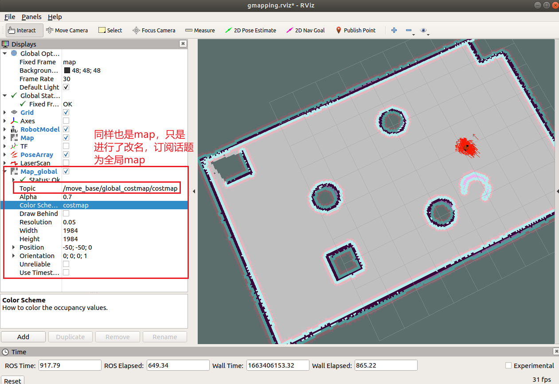This screenshot has width=559, height=384.
Task: Activate the Move Camera tool
Action: point(67,30)
